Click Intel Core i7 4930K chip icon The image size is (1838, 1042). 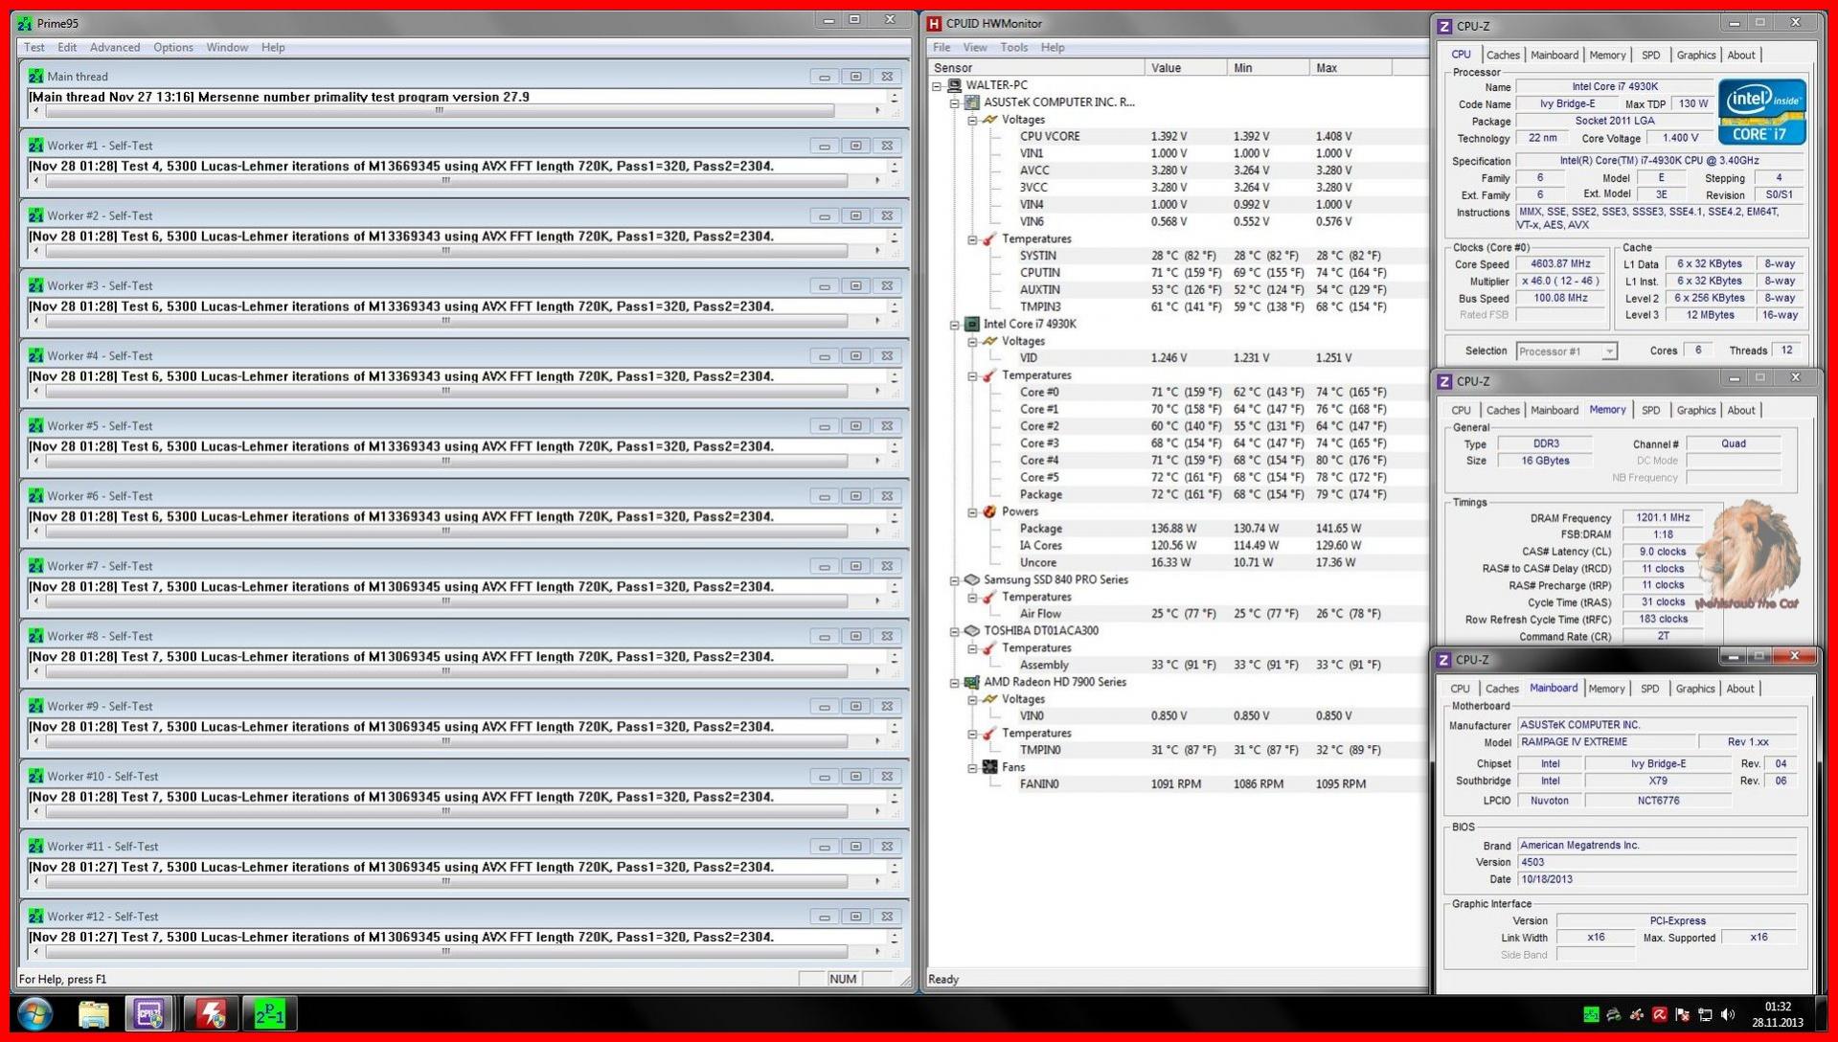click(972, 324)
